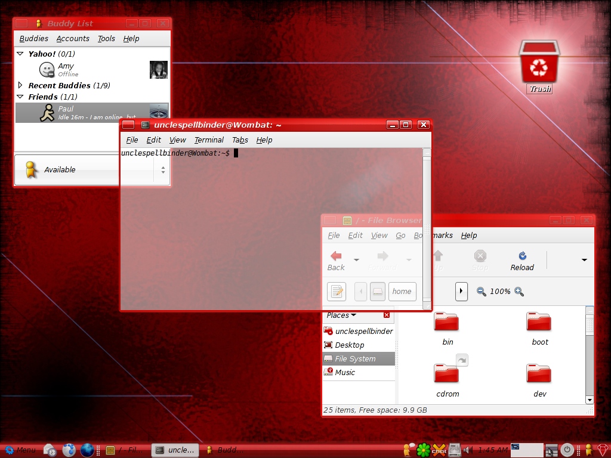The height and width of the screenshot is (458, 611).
Task: Open Tools menu in Buddy List
Action: click(x=106, y=39)
